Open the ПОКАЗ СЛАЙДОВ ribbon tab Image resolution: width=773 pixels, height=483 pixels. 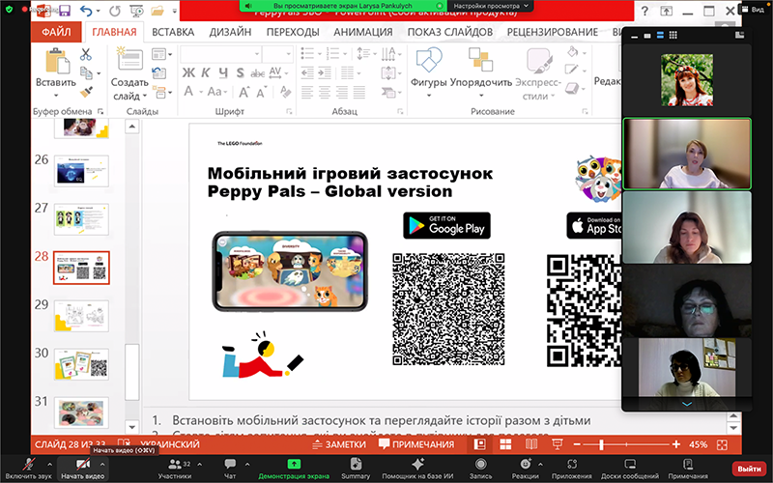tap(449, 32)
